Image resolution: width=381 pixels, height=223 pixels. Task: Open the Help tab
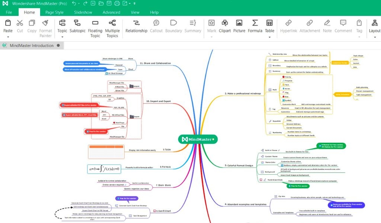[x=154, y=12]
